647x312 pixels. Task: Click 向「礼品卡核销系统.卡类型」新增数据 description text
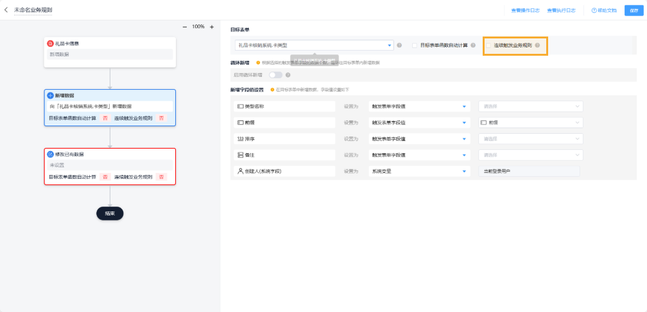[91, 106]
